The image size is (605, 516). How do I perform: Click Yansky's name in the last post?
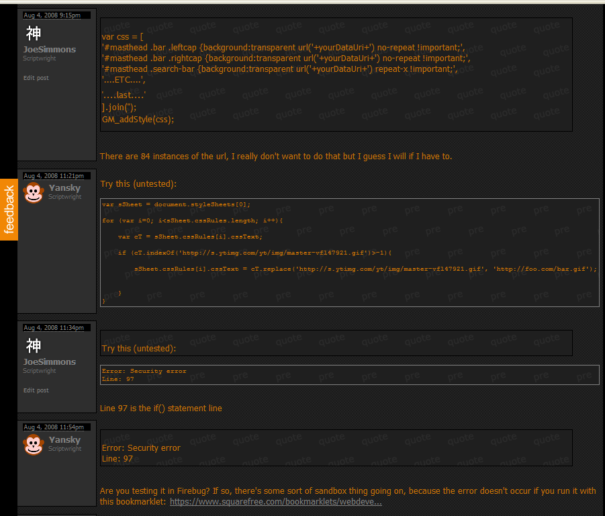point(64,439)
